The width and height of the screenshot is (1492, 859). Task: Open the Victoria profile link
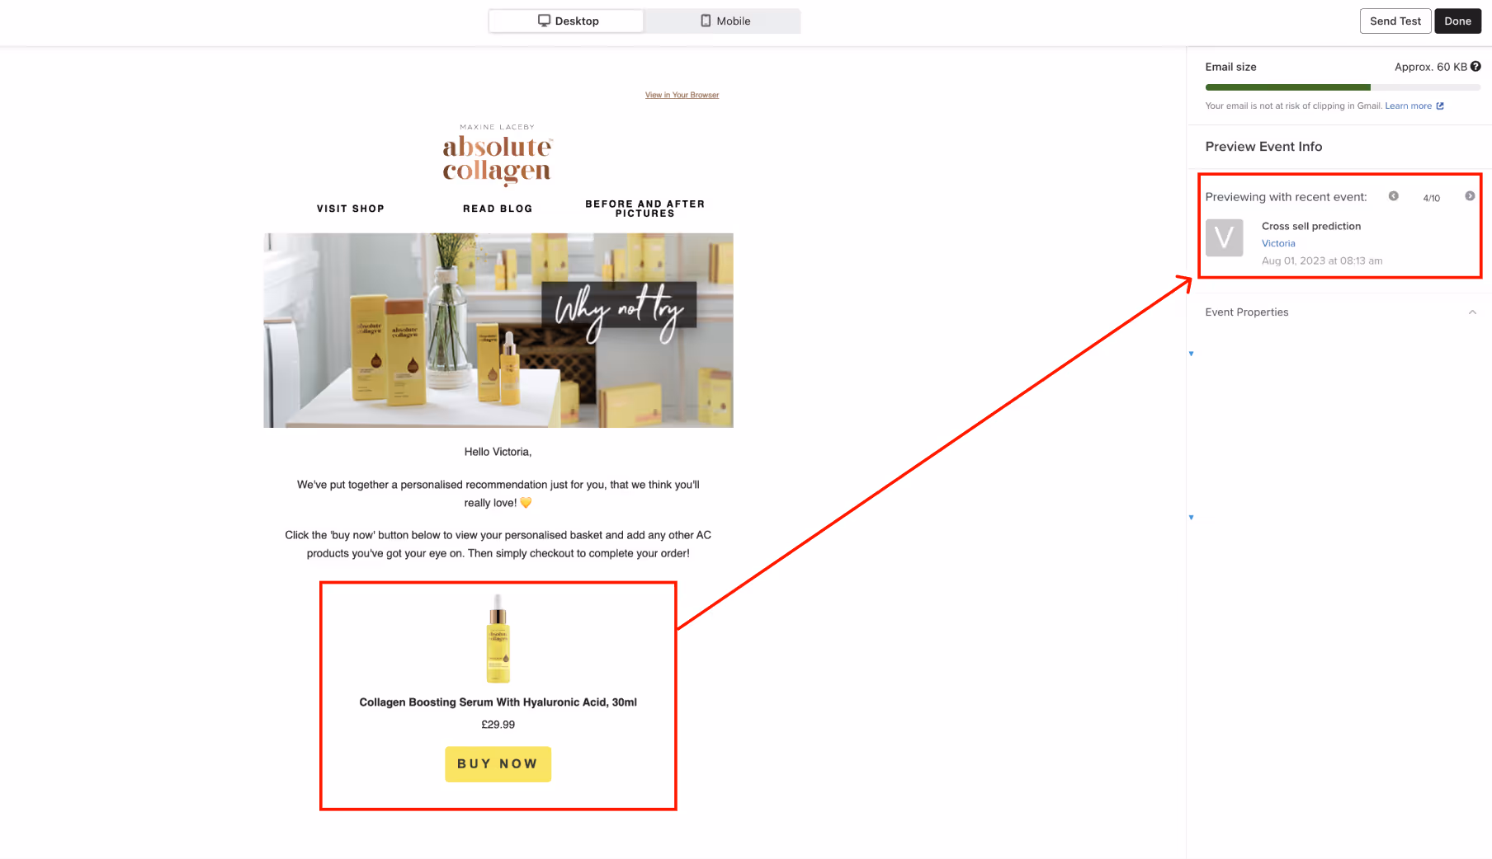point(1278,243)
